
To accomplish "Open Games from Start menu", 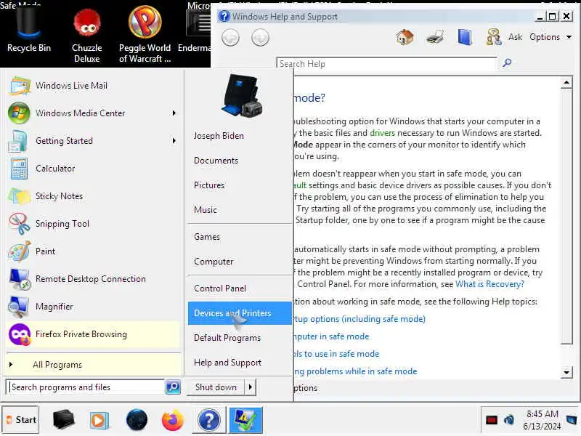I will click(x=207, y=237).
